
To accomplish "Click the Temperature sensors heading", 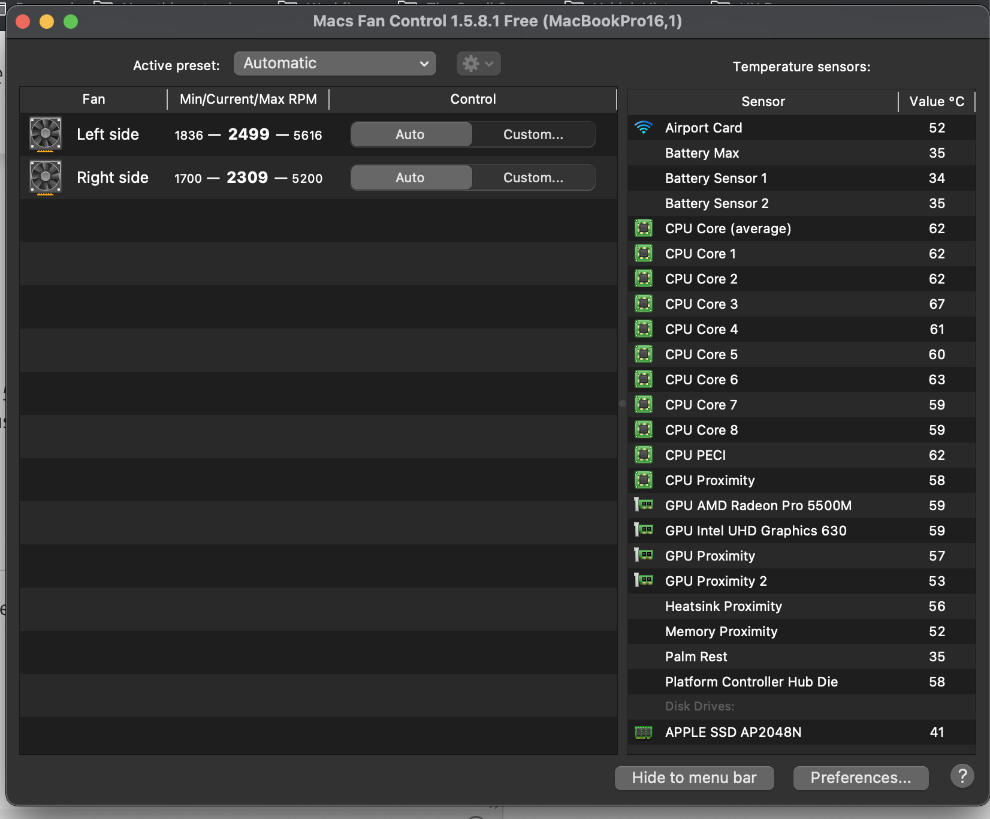I will (801, 67).
